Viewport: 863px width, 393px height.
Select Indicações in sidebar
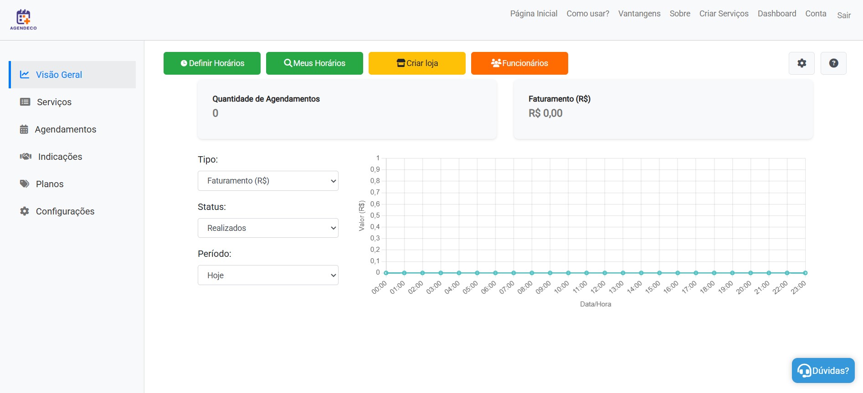(x=72, y=157)
